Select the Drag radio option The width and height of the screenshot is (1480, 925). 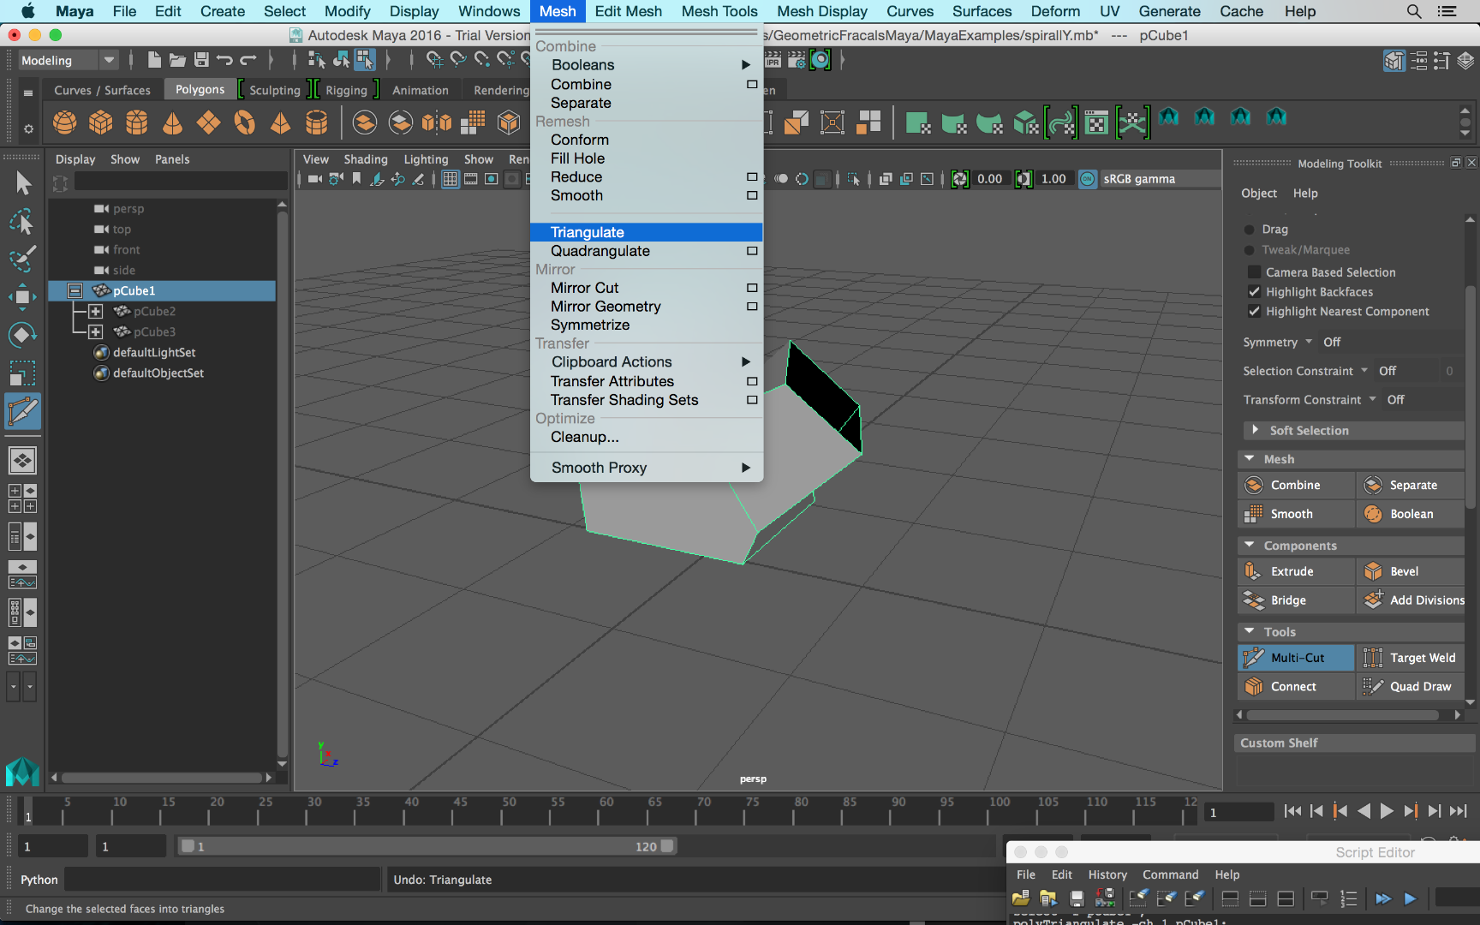click(x=1249, y=230)
